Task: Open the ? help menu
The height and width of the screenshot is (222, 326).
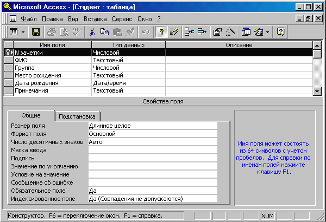Action: coord(159,19)
